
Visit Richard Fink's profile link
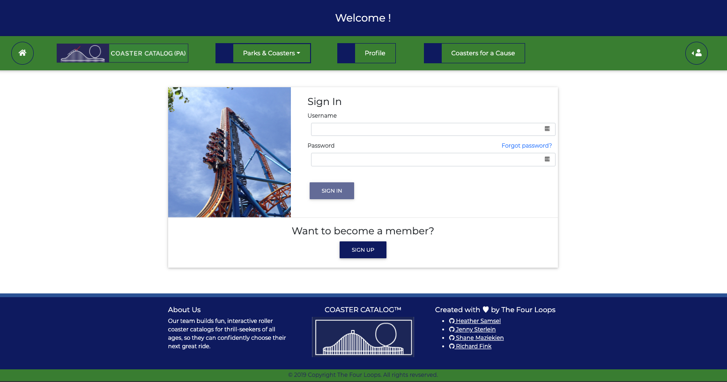click(474, 346)
